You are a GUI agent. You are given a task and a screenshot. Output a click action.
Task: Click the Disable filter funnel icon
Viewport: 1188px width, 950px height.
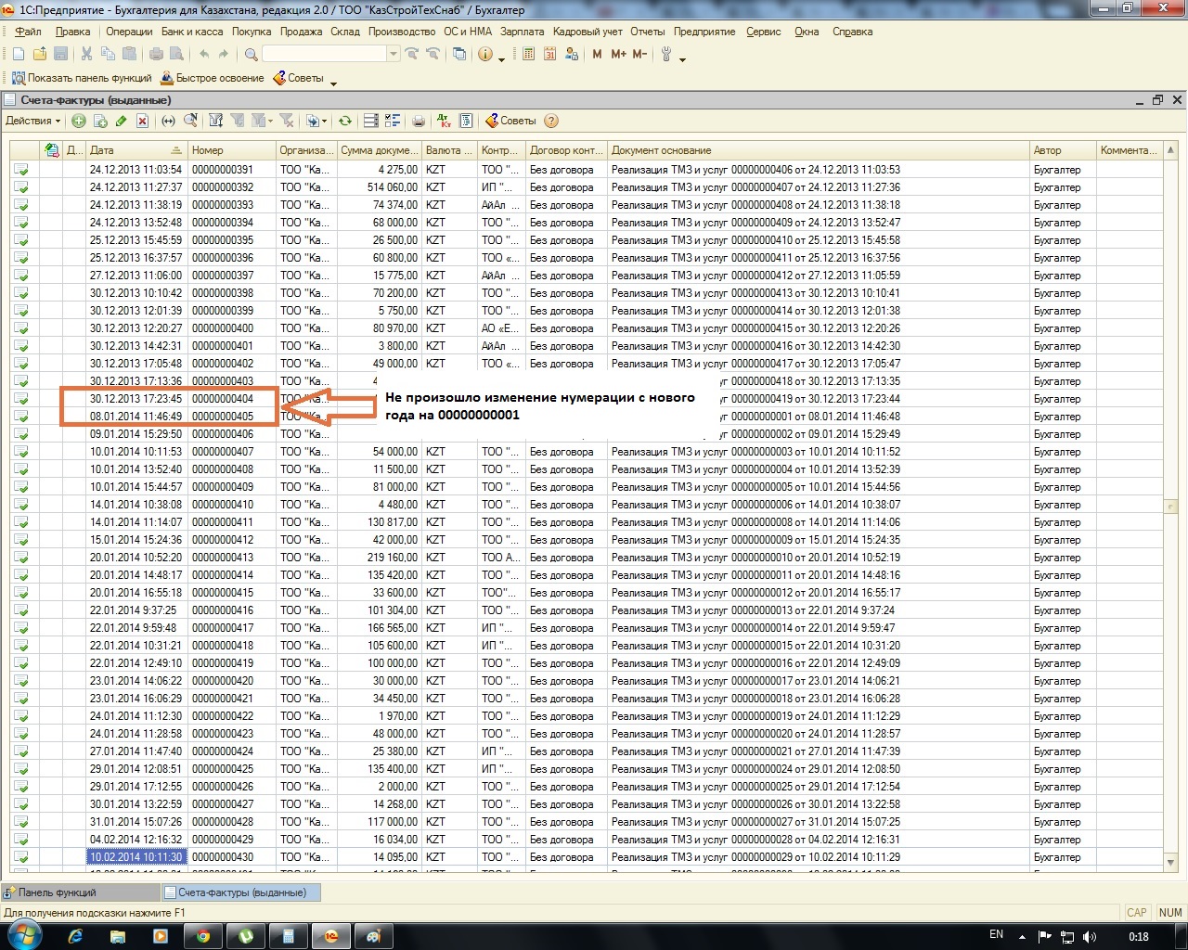coord(286,121)
